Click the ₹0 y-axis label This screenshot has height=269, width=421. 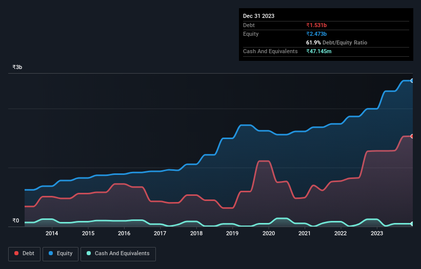(x=15, y=220)
